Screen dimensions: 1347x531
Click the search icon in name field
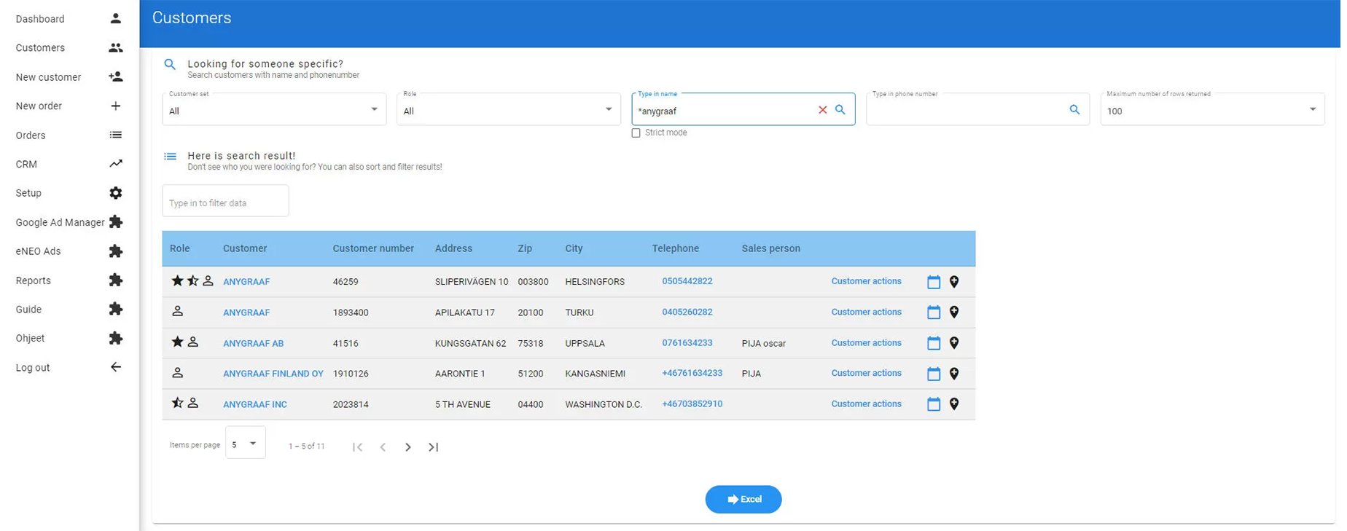[840, 110]
